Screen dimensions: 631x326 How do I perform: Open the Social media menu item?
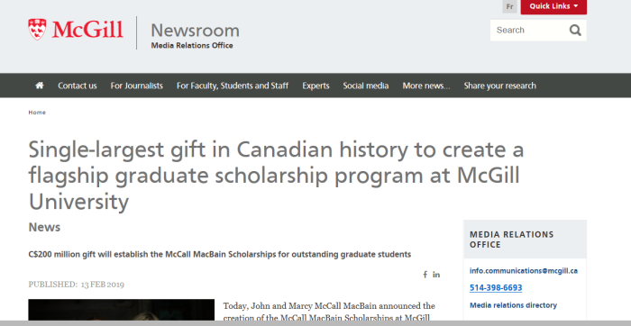[366, 86]
